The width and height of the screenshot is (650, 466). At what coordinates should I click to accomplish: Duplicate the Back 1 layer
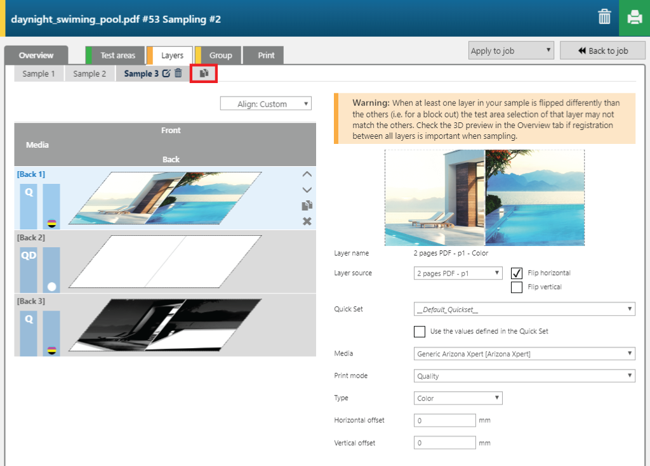coord(307,205)
